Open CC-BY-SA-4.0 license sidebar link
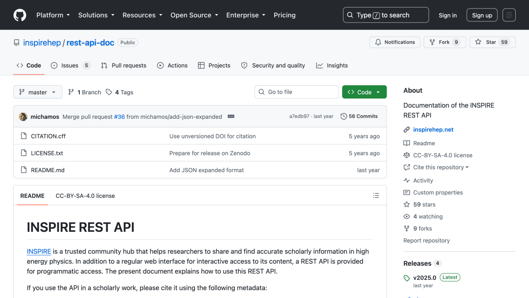Screen dimensions: 529x298 point(438,155)
